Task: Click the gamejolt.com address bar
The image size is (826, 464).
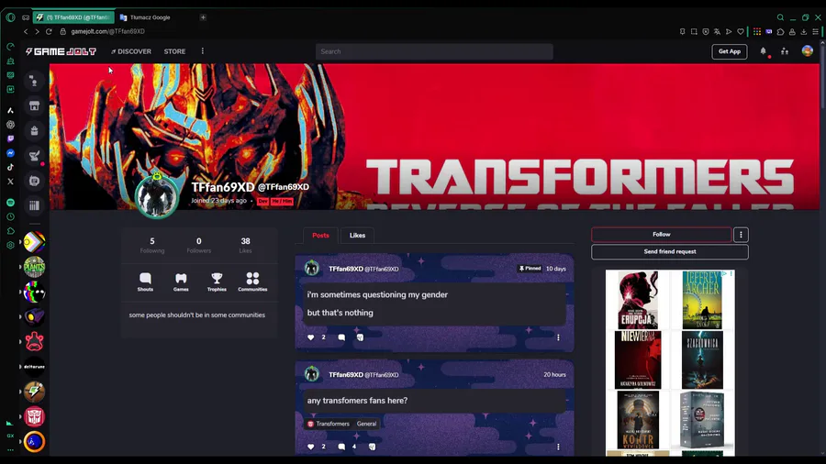Action: point(107,31)
